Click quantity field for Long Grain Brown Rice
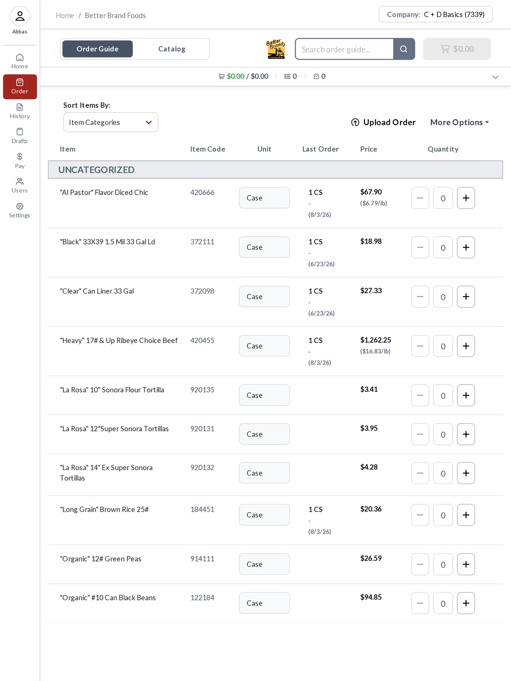The height and width of the screenshot is (681, 511). coord(443,515)
